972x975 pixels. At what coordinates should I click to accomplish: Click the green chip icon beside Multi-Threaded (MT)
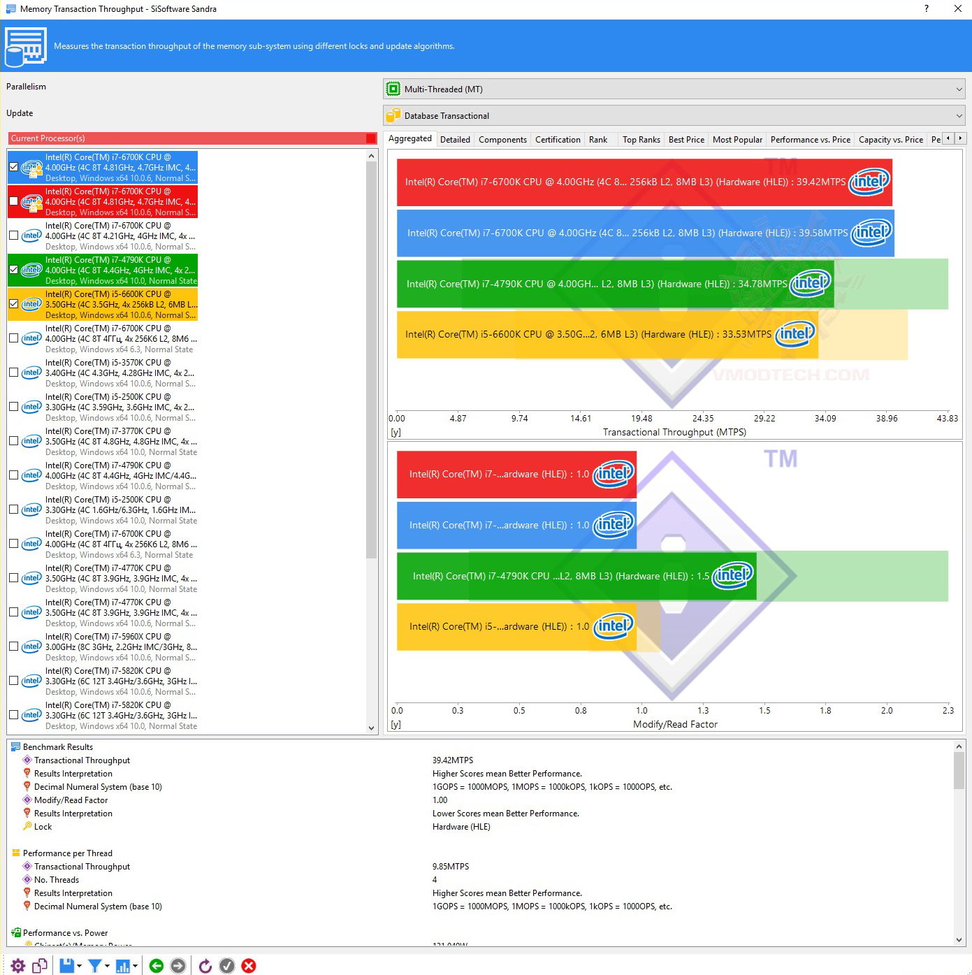(393, 89)
